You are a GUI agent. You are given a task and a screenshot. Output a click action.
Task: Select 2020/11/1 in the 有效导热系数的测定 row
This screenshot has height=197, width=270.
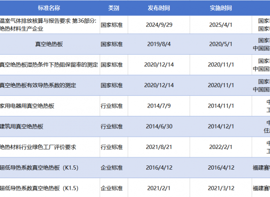pyautogui.click(x=221, y=85)
